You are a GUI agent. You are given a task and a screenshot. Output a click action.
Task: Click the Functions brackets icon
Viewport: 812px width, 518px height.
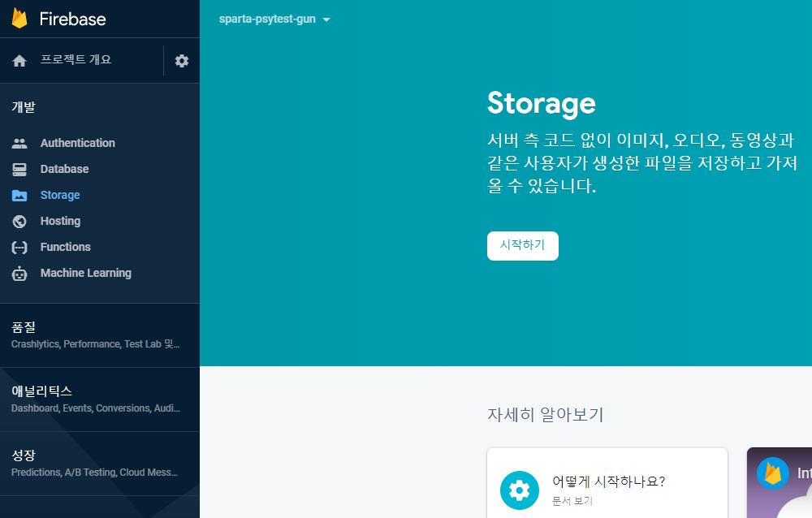[19, 247]
